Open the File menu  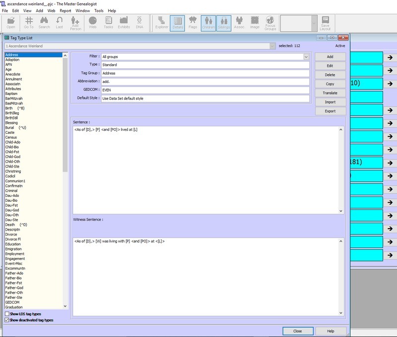pos(5,10)
